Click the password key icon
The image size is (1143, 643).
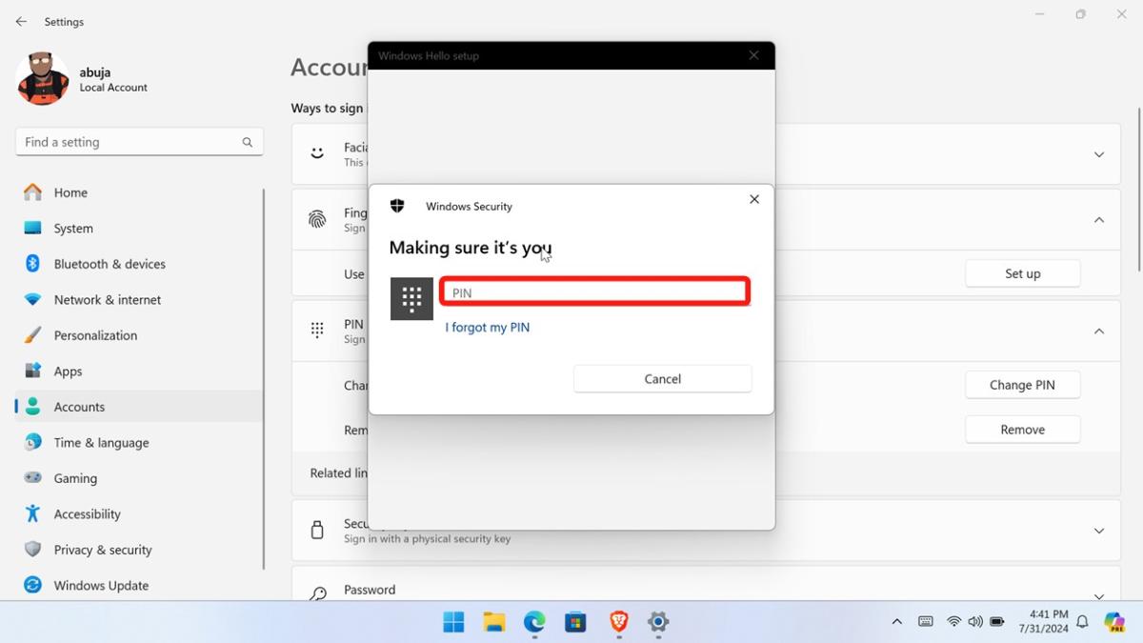tap(316, 592)
